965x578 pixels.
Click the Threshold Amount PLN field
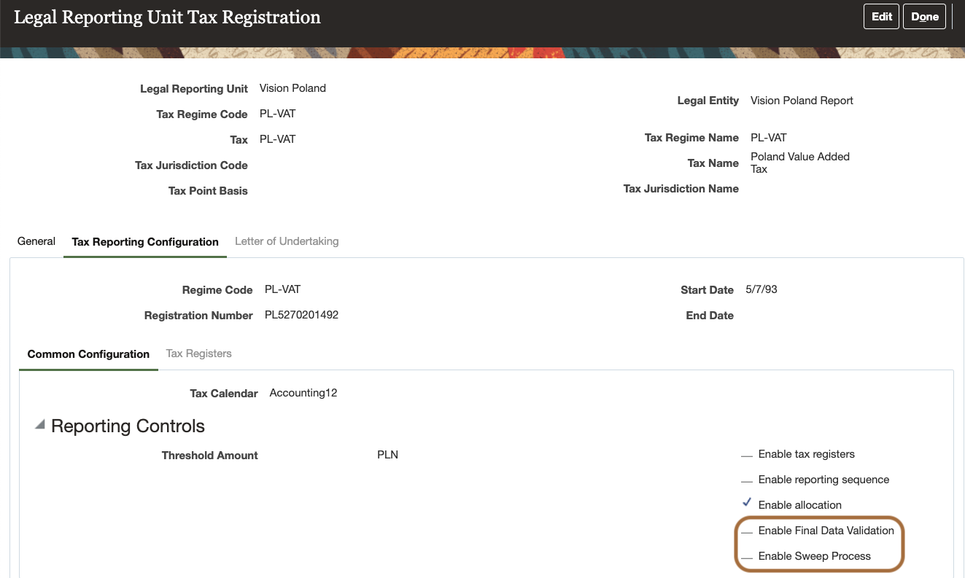(x=387, y=455)
